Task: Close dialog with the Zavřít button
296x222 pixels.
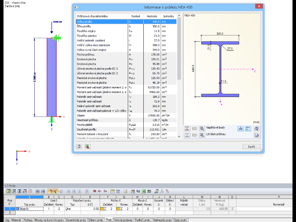Action: coord(252,147)
